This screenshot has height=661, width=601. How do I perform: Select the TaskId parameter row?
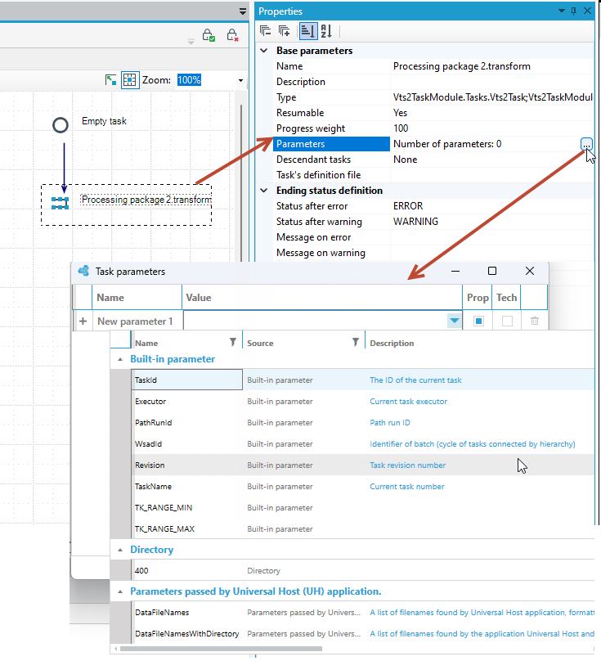tap(363, 380)
